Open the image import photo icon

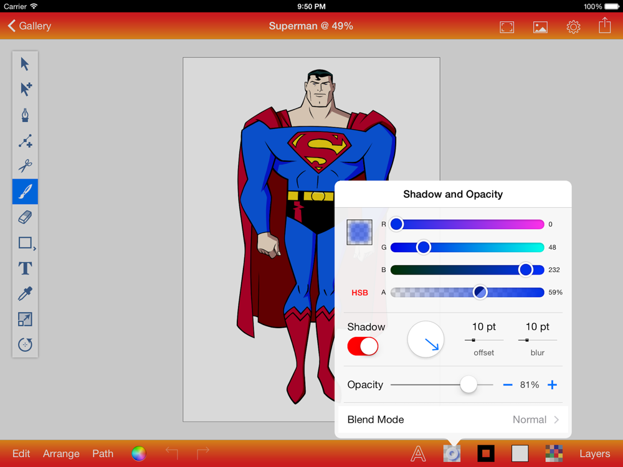pos(540,27)
